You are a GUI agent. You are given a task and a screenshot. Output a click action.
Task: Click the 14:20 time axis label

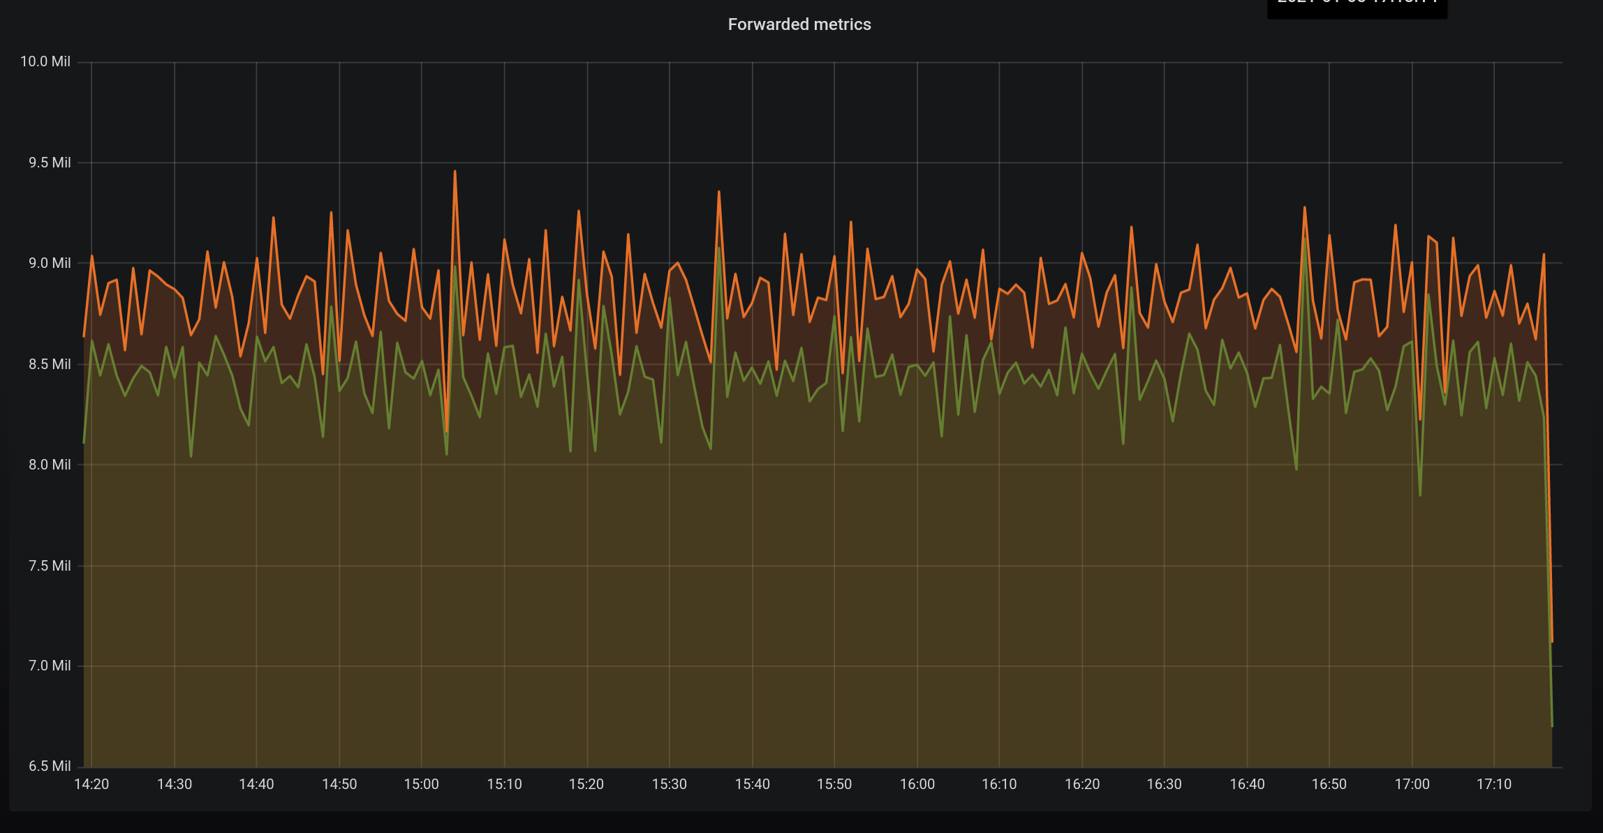click(91, 784)
